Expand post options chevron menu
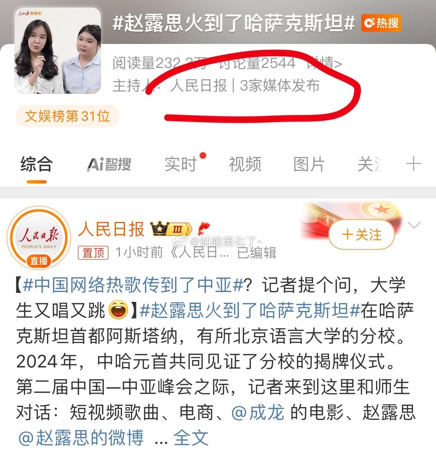The height and width of the screenshot is (462, 436). click(414, 225)
